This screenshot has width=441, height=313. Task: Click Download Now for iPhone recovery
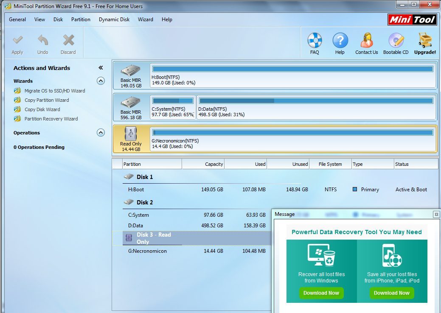(392, 293)
